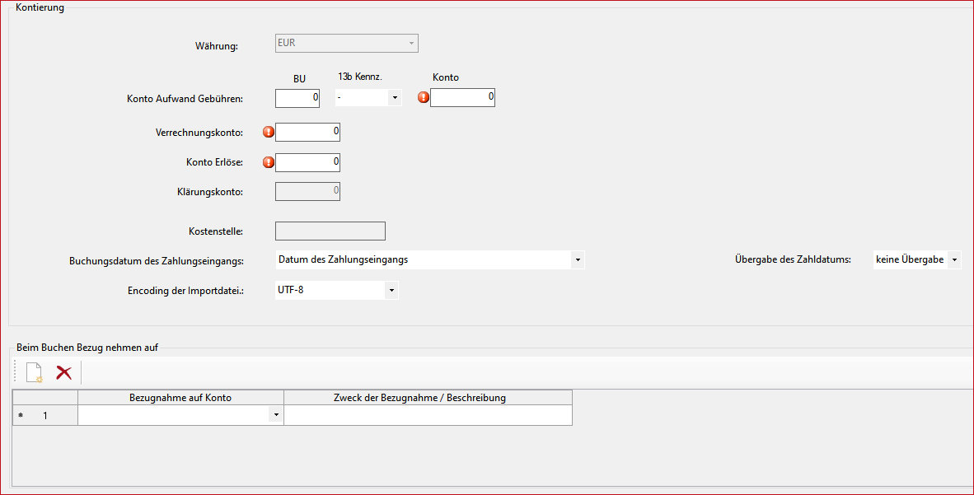Click the Konto Aufwand Gebühren Konto field
The width and height of the screenshot is (974, 495).
[462, 97]
